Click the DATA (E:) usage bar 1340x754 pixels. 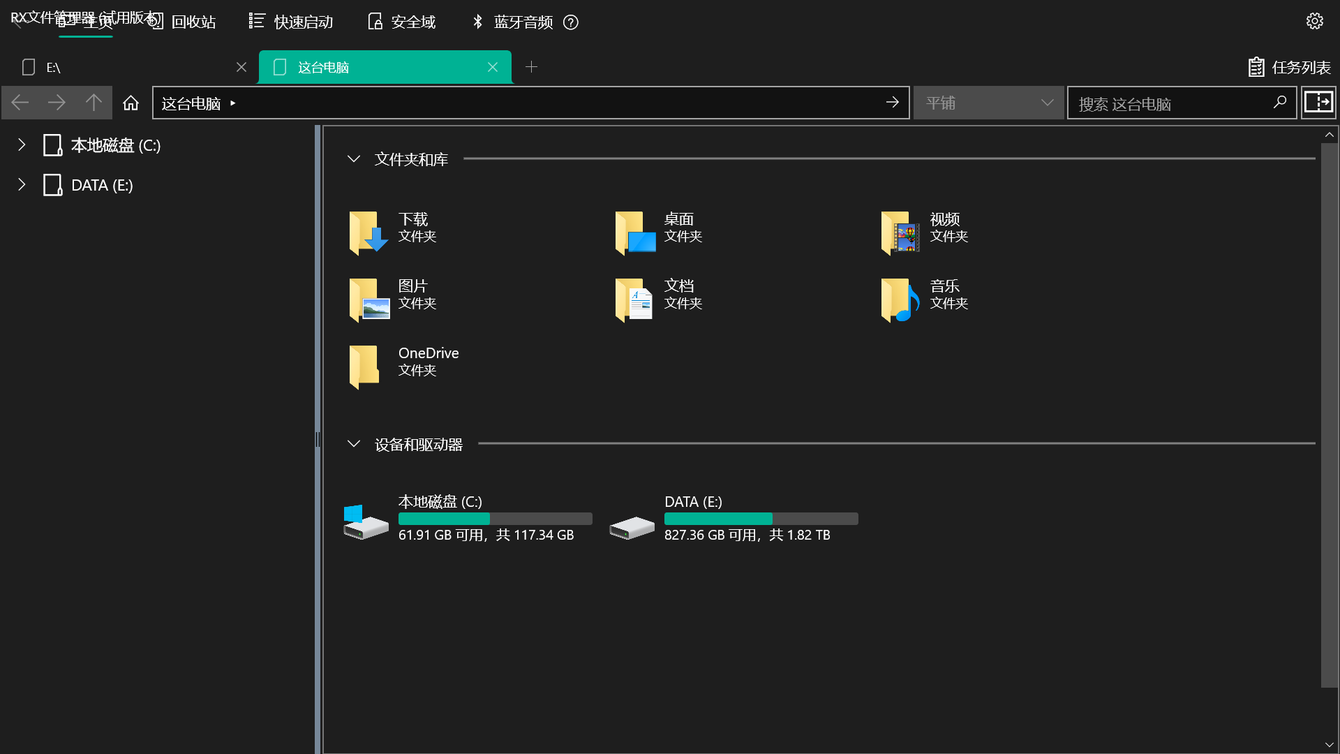761,519
